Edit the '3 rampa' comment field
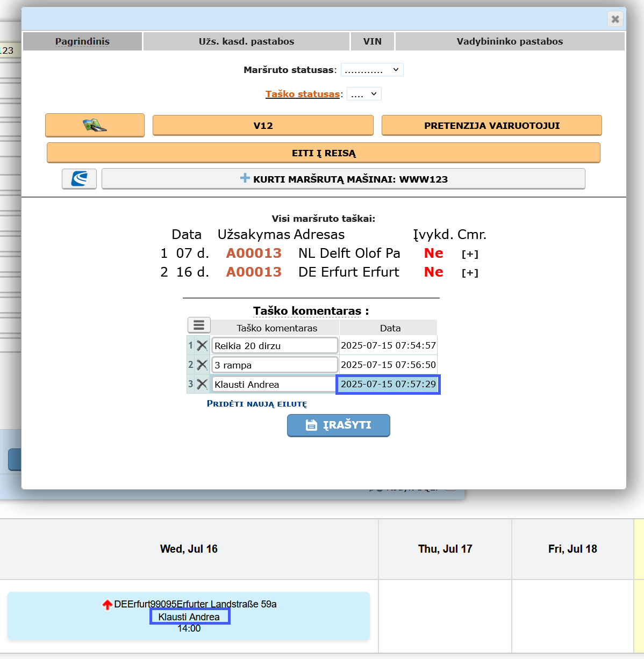644x659 pixels. pyautogui.click(x=275, y=365)
